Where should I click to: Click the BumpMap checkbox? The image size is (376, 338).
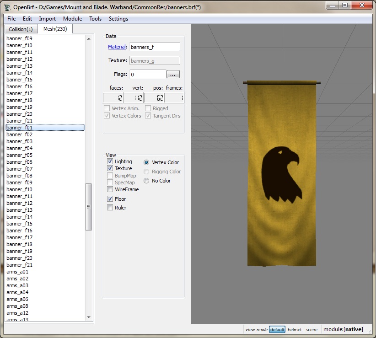click(x=110, y=176)
